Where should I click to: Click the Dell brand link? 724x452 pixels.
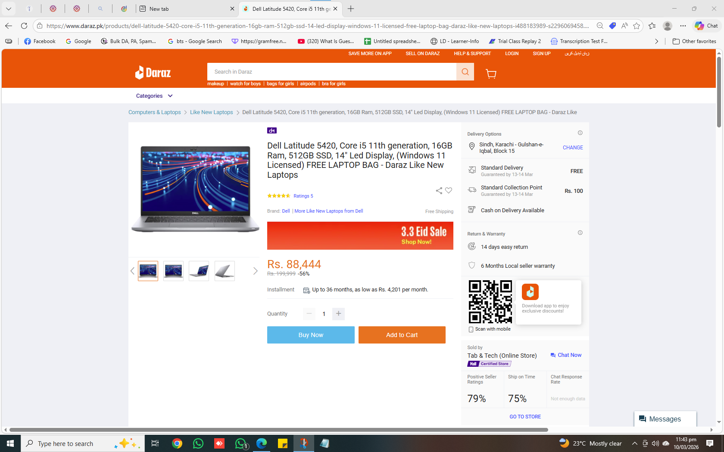coord(286,211)
